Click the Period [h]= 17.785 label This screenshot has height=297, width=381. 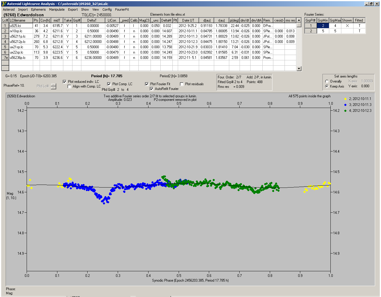[107, 76]
